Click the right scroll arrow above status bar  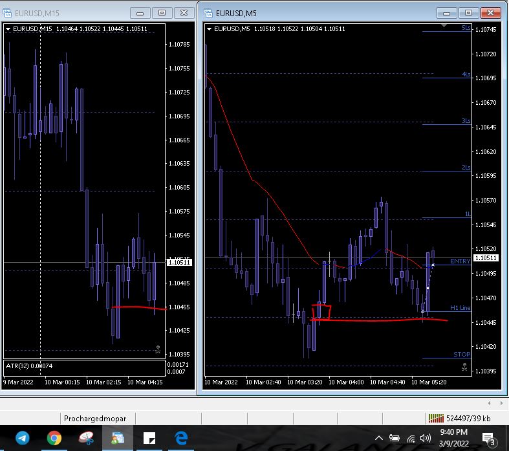[501, 403]
